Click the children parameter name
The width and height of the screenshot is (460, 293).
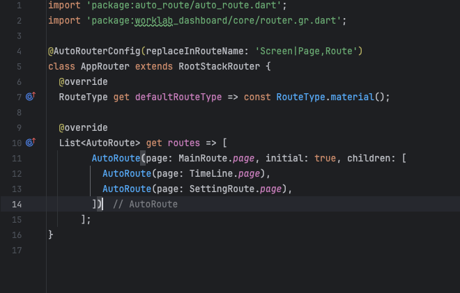[369, 159]
